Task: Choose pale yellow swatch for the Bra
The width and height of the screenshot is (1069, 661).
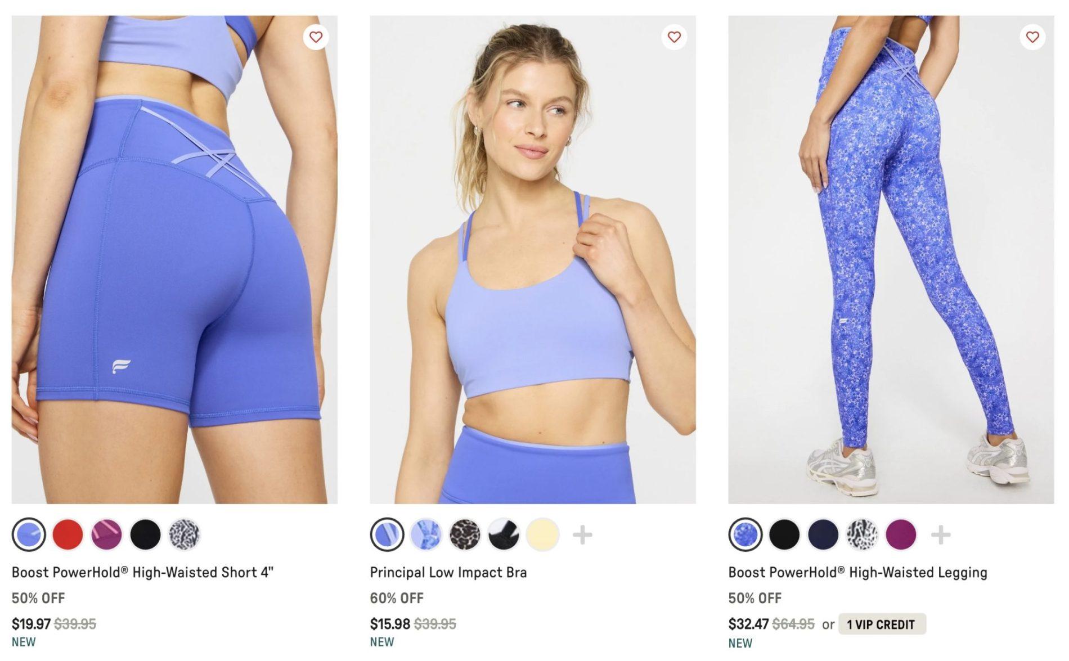Action: (542, 534)
